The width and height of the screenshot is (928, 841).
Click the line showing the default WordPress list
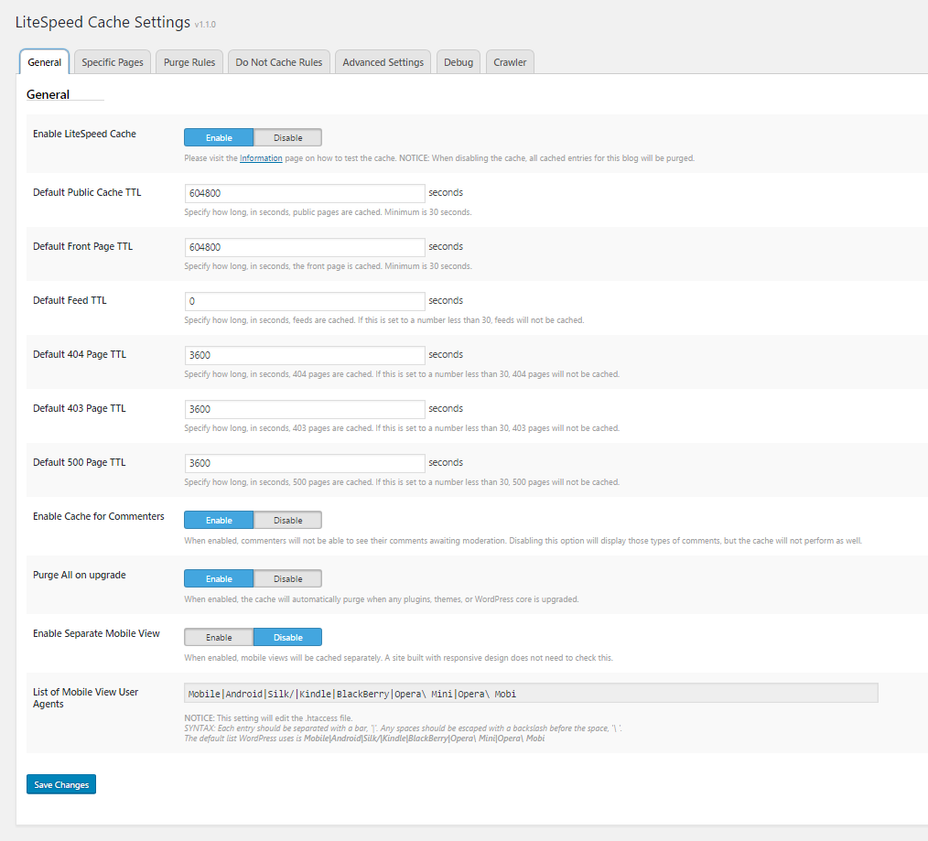coord(364,738)
